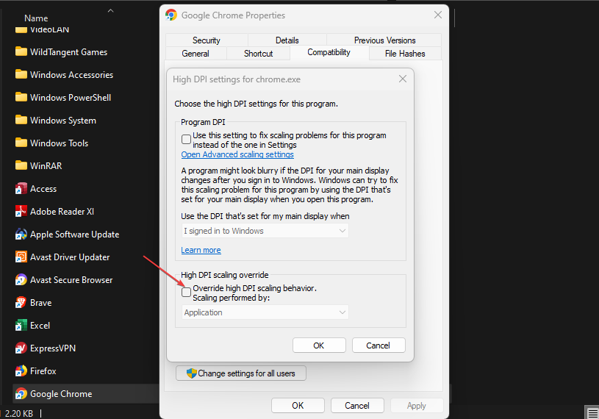The image size is (599, 419).
Task: Switch to the General tab
Action: point(196,54)
